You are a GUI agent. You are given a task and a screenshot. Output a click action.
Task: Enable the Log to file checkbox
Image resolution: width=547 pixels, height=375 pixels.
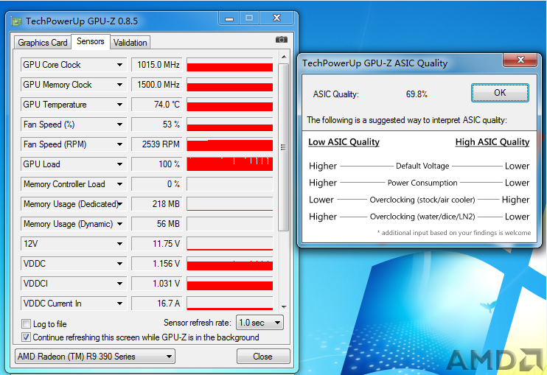(x=26, y=323)
